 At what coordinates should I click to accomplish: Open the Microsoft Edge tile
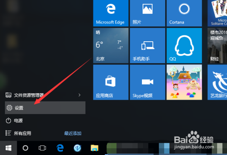click(111, 13)
